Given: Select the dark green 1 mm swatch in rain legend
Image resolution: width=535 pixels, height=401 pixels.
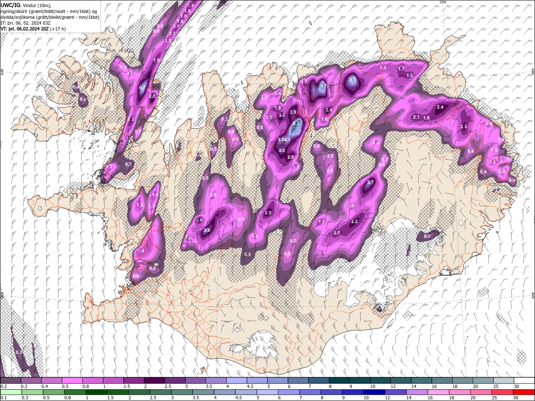Looking at the screenshot, I should tap(96, 392).
